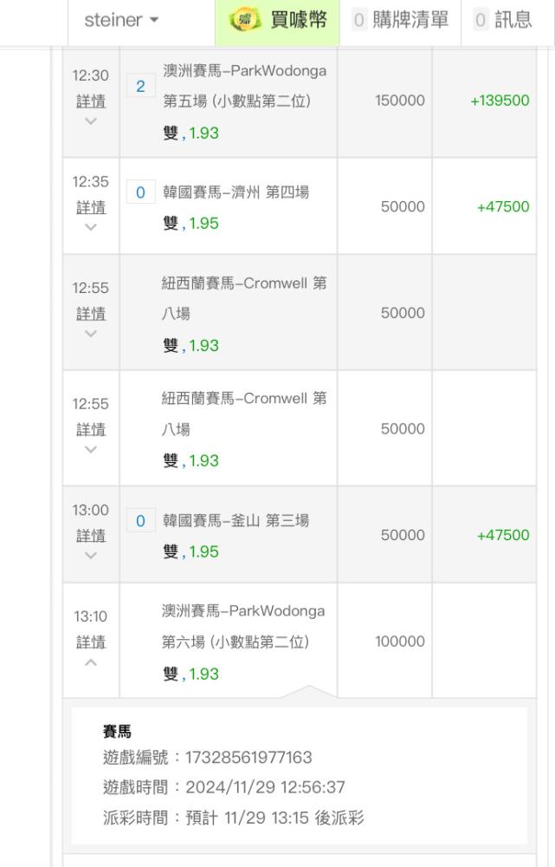Click the +139500 winnings amount
The height and width of the screenshot is (867, 555).
click(x=500, y=101)
